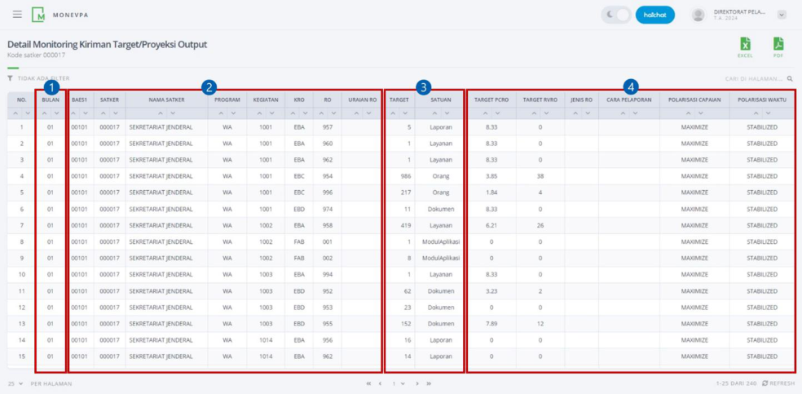Viewport: 802px width, 394px height.
Task: Go to the first page
Action: click(368, 383)
